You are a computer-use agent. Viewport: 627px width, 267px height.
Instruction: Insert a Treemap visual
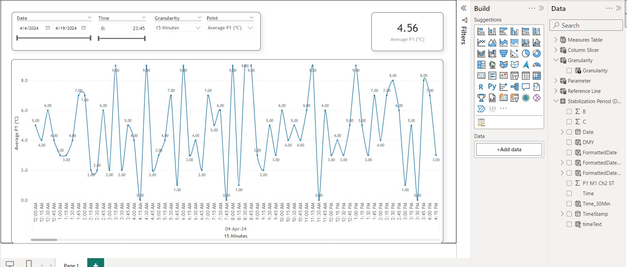481,65
